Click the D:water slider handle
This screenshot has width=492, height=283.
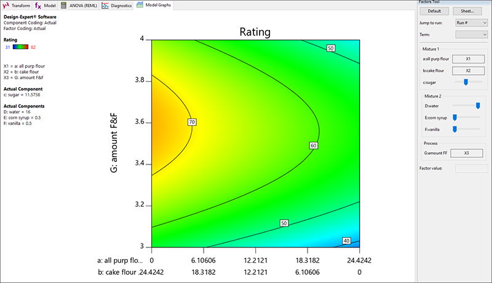(478, 106)
